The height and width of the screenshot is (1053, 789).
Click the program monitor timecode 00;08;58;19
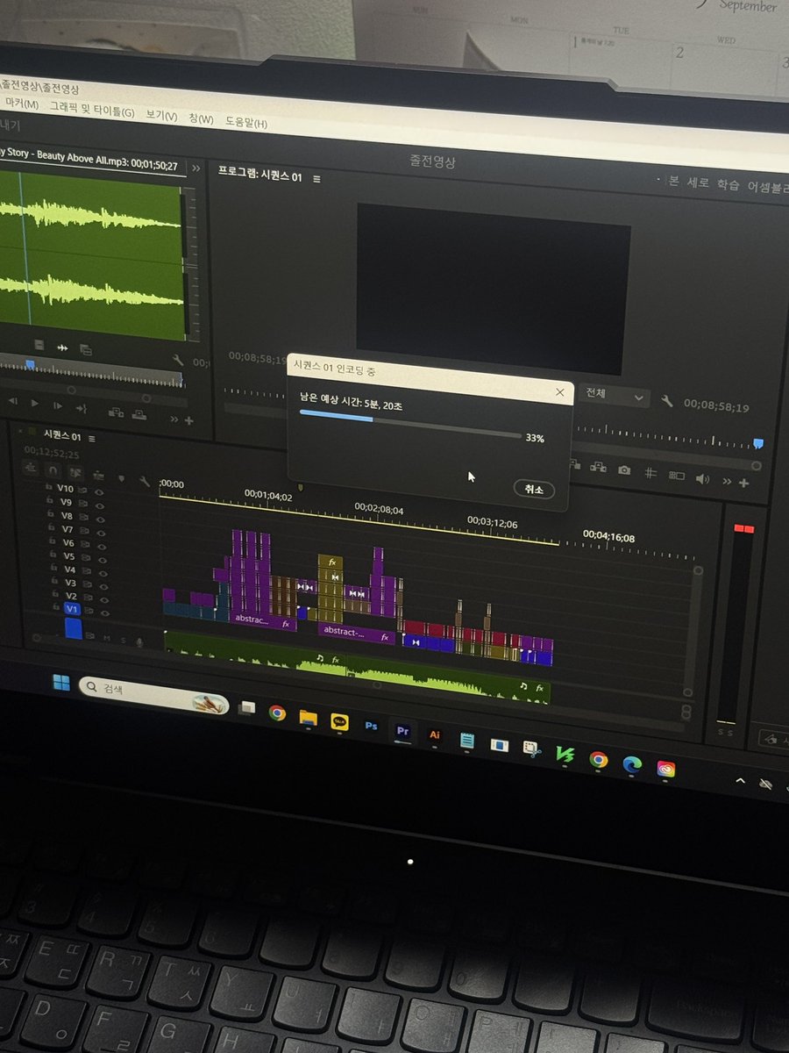(716, 405)
